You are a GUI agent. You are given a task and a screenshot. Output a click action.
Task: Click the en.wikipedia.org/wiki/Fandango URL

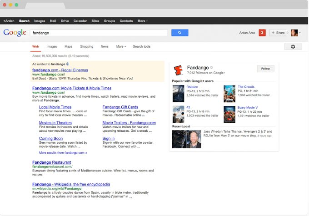pos(57,189)
